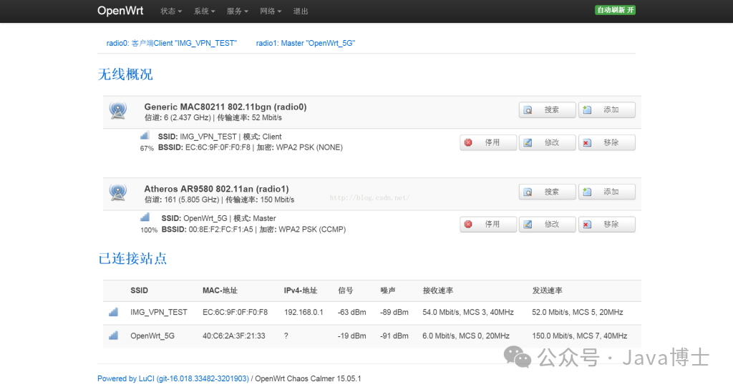Remove (移除) the OpenWrt_5G network

point(606,224)
